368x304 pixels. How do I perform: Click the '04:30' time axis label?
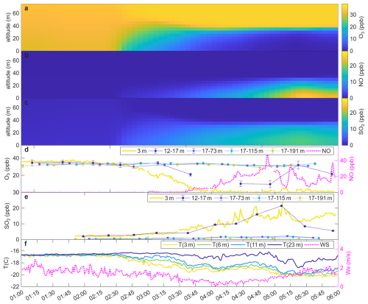click(x=238, y=295)
